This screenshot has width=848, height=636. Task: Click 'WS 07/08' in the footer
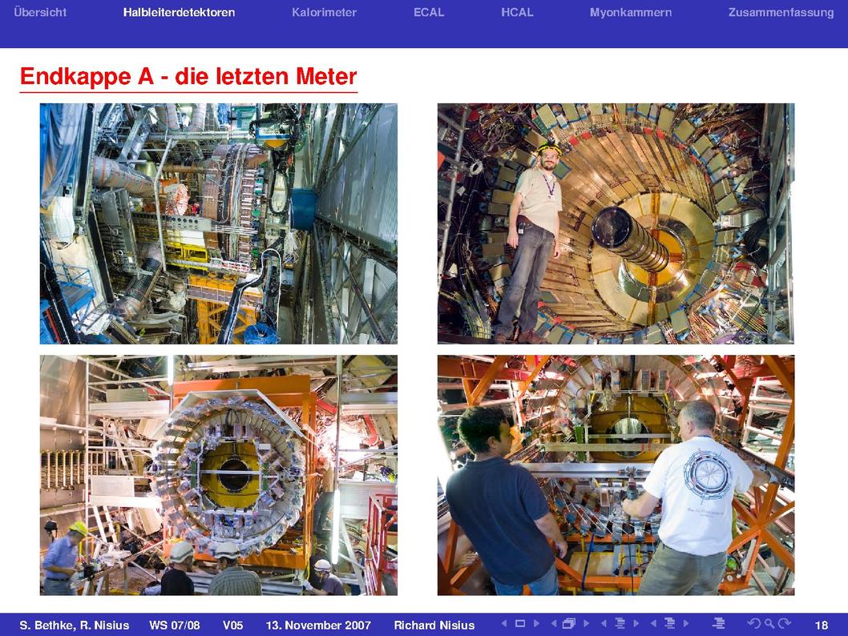coord(175,626)
